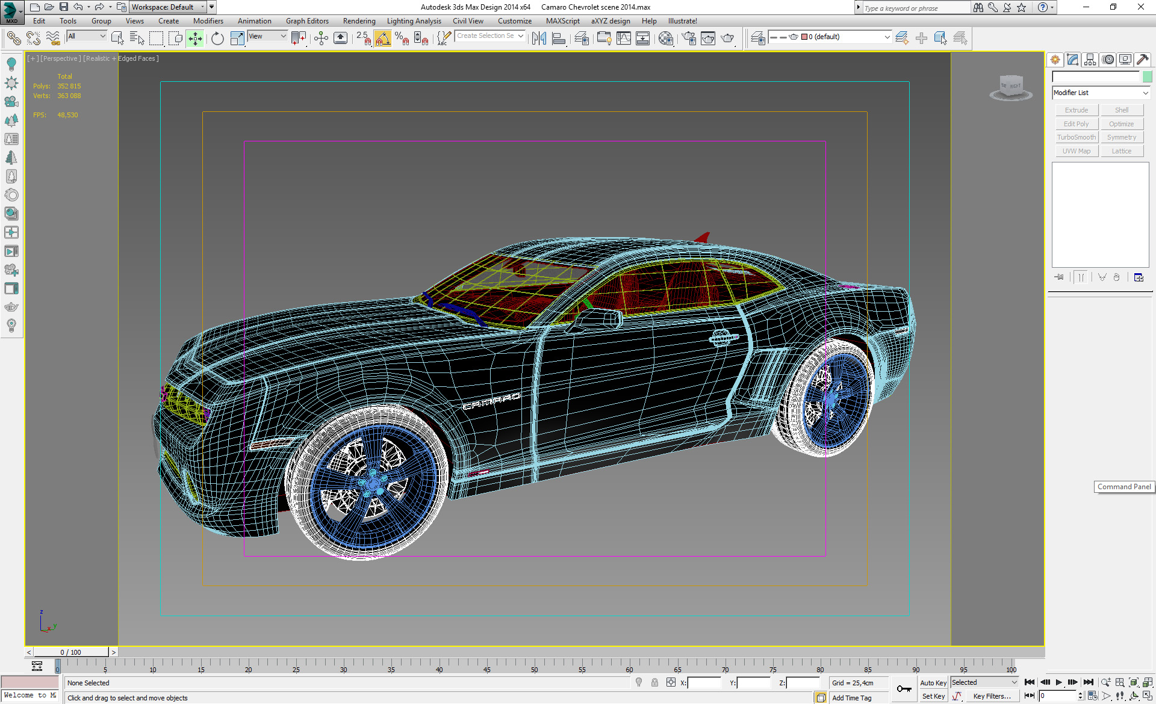
Task: Click Bind to Space Warp icon
Action: coord(53,39)
